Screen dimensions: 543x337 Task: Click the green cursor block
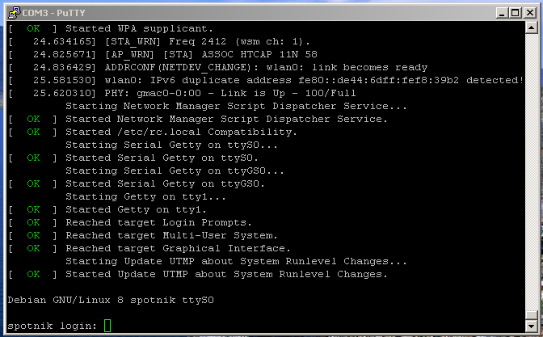click(x=107, y=326)
